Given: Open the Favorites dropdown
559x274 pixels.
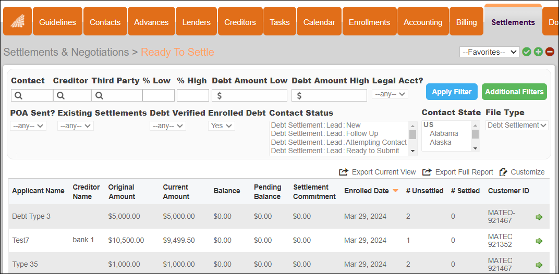Looking at the screenshot, I should (489, 52).
